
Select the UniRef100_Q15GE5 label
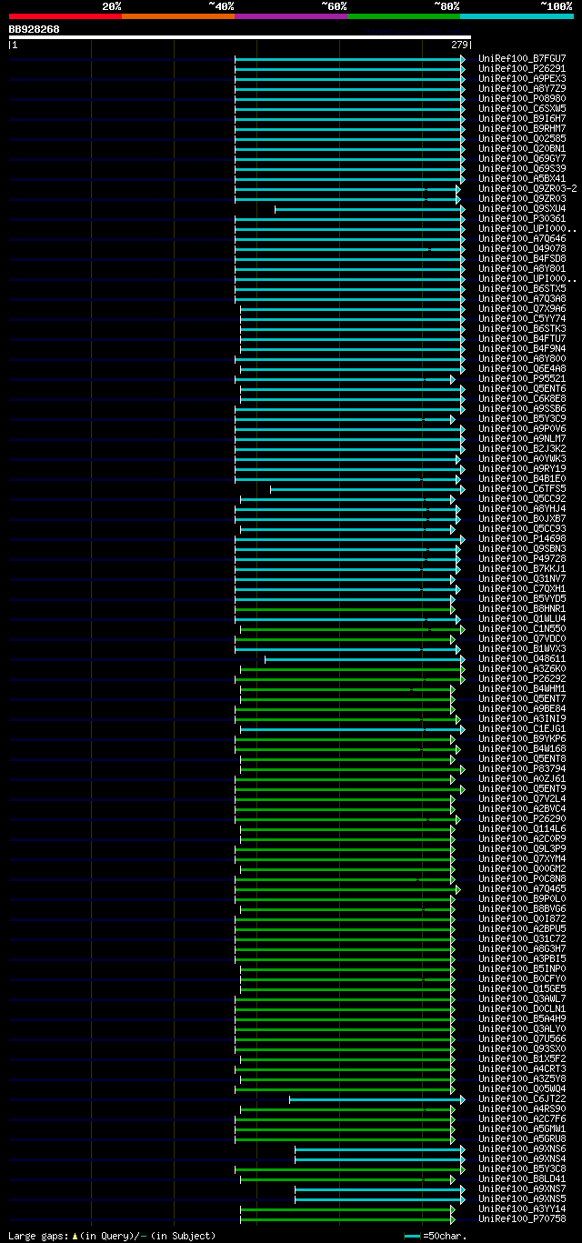[x=522, y=988]
